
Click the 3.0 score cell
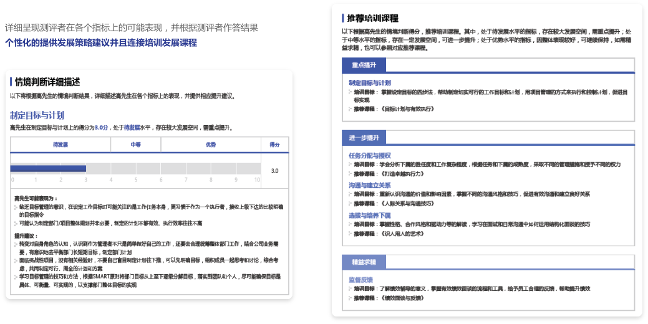274,171
